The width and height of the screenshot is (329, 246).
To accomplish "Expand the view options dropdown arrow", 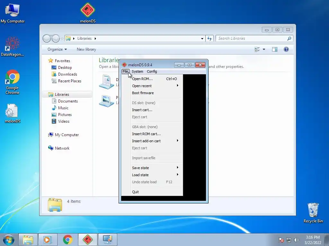I will (x=264, y=49).
